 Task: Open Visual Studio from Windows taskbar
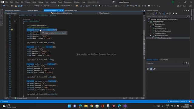[x=125, y=106]
